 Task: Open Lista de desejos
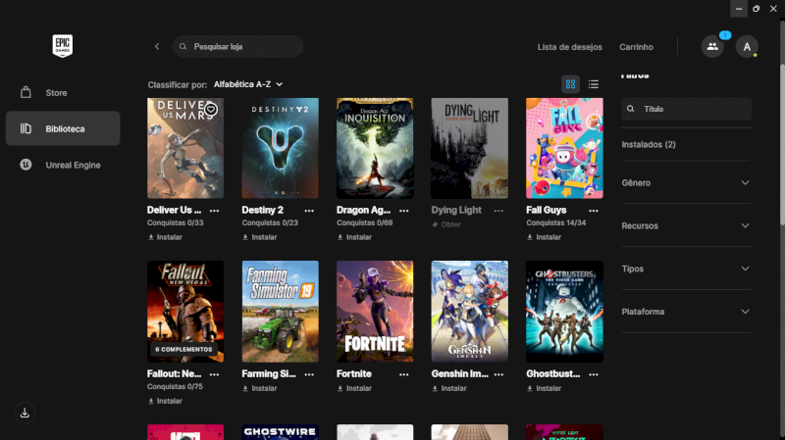pos(570,47)
